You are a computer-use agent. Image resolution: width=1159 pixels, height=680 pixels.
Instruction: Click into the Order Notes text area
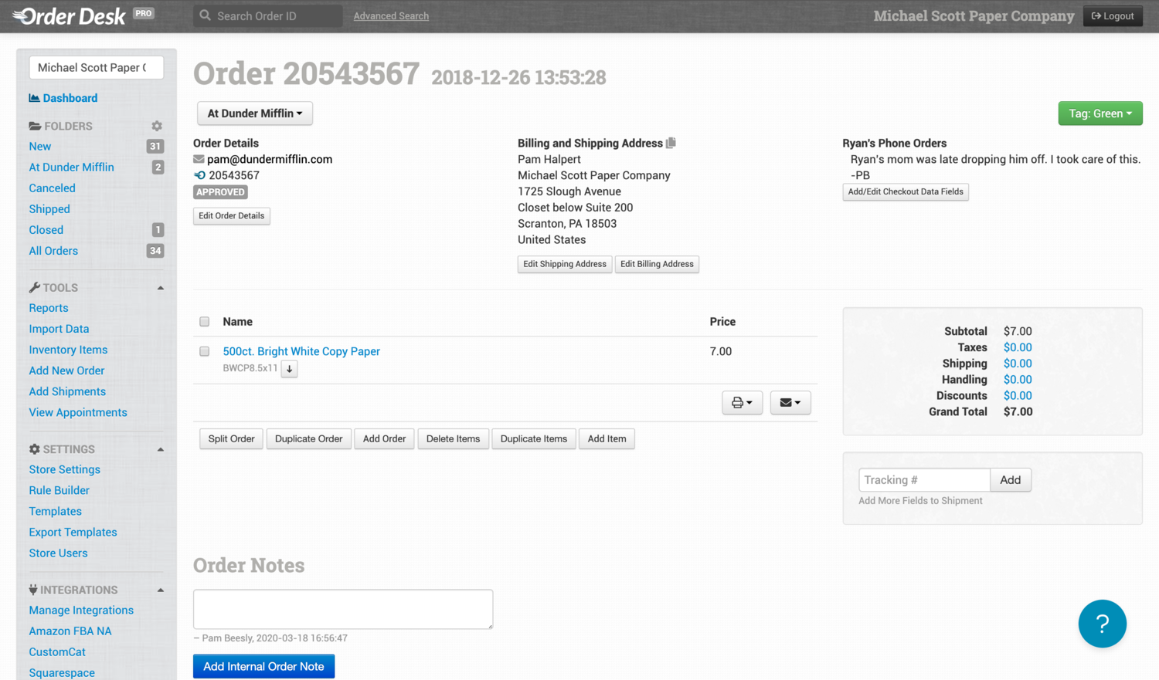[x=343, y=609]
